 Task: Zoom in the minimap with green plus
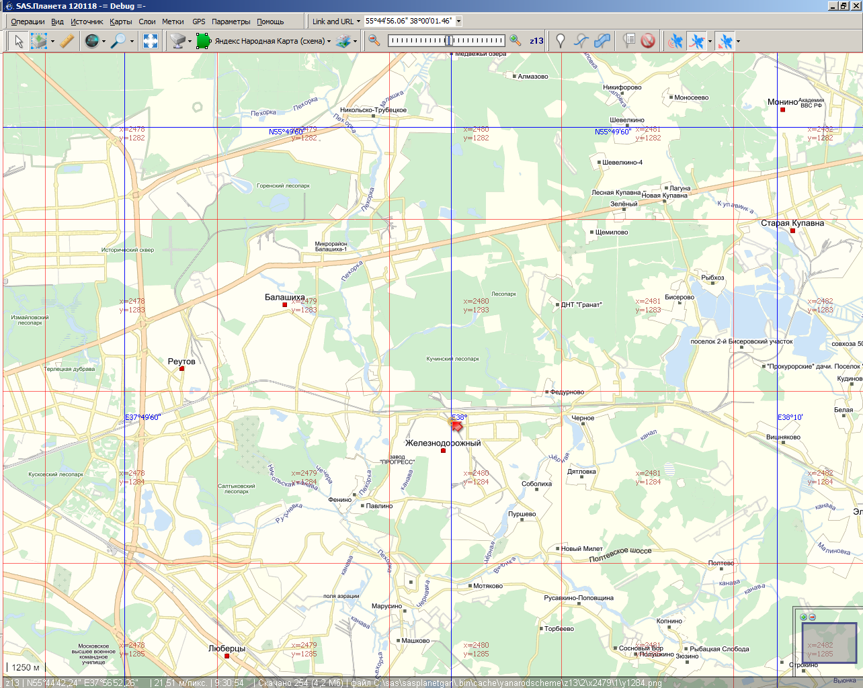[x=803, y=617]
